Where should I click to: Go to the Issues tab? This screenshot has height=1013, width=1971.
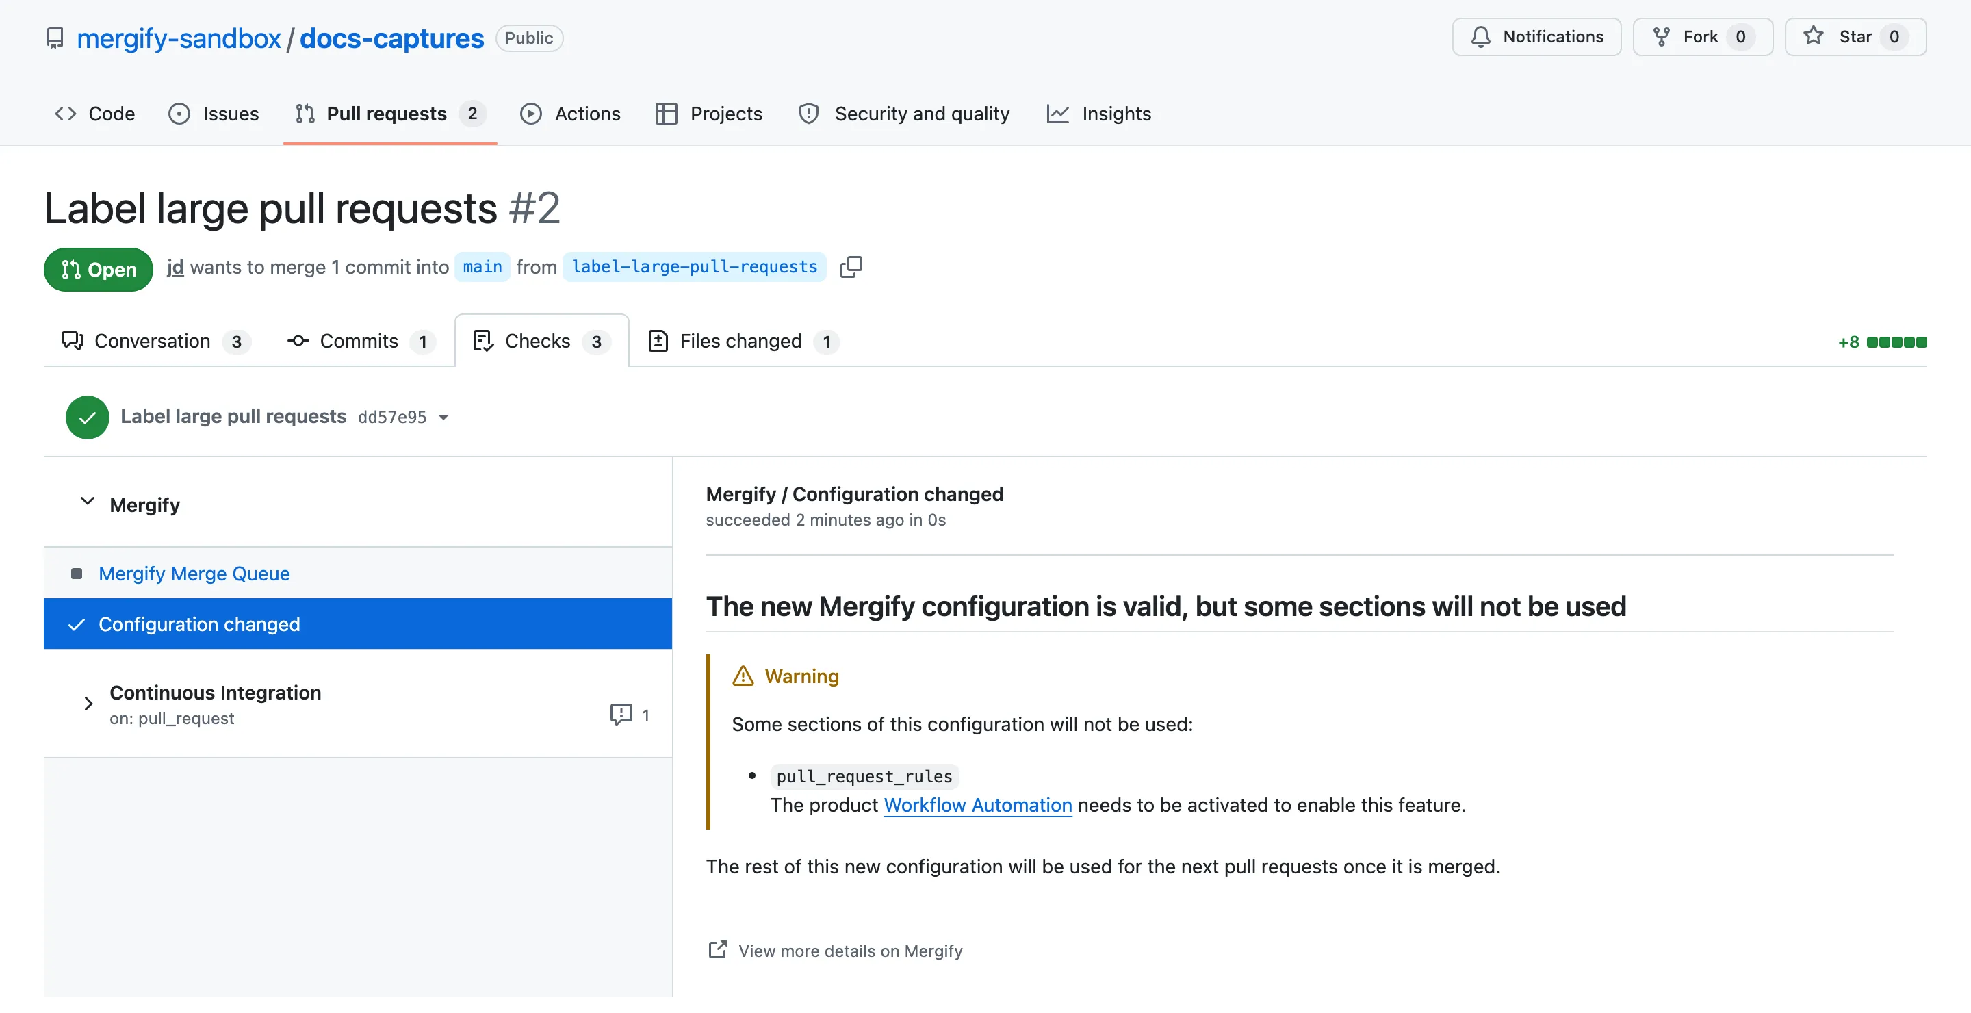[214, 114]
